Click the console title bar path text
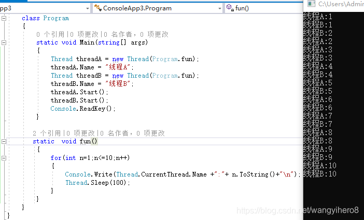The height and width of the screenshot is (220, 364). [341, 4]
